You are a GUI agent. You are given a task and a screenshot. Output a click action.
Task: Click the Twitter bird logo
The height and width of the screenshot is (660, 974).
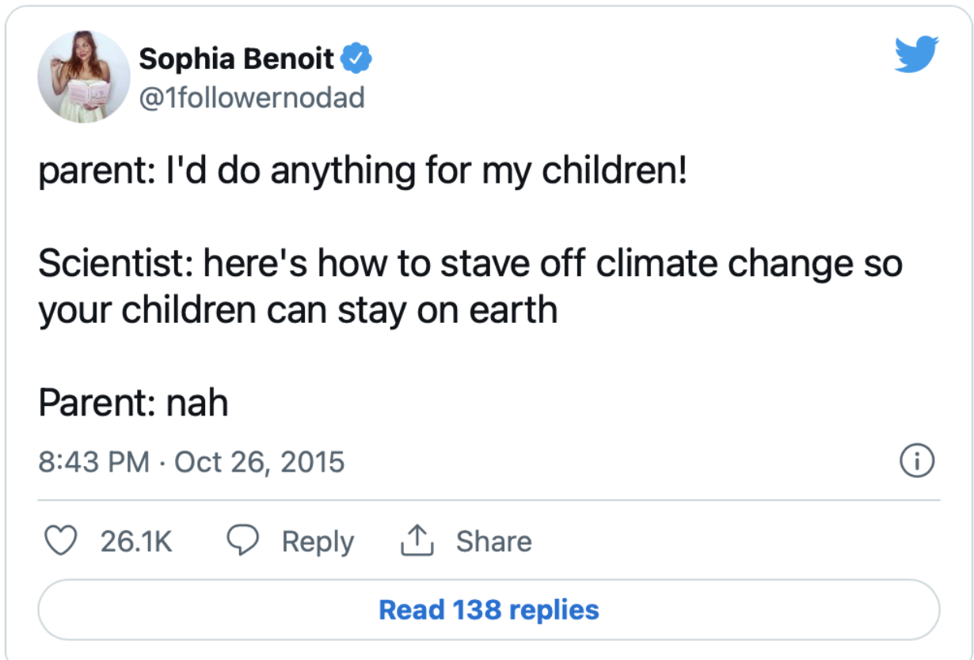(916, 54)
